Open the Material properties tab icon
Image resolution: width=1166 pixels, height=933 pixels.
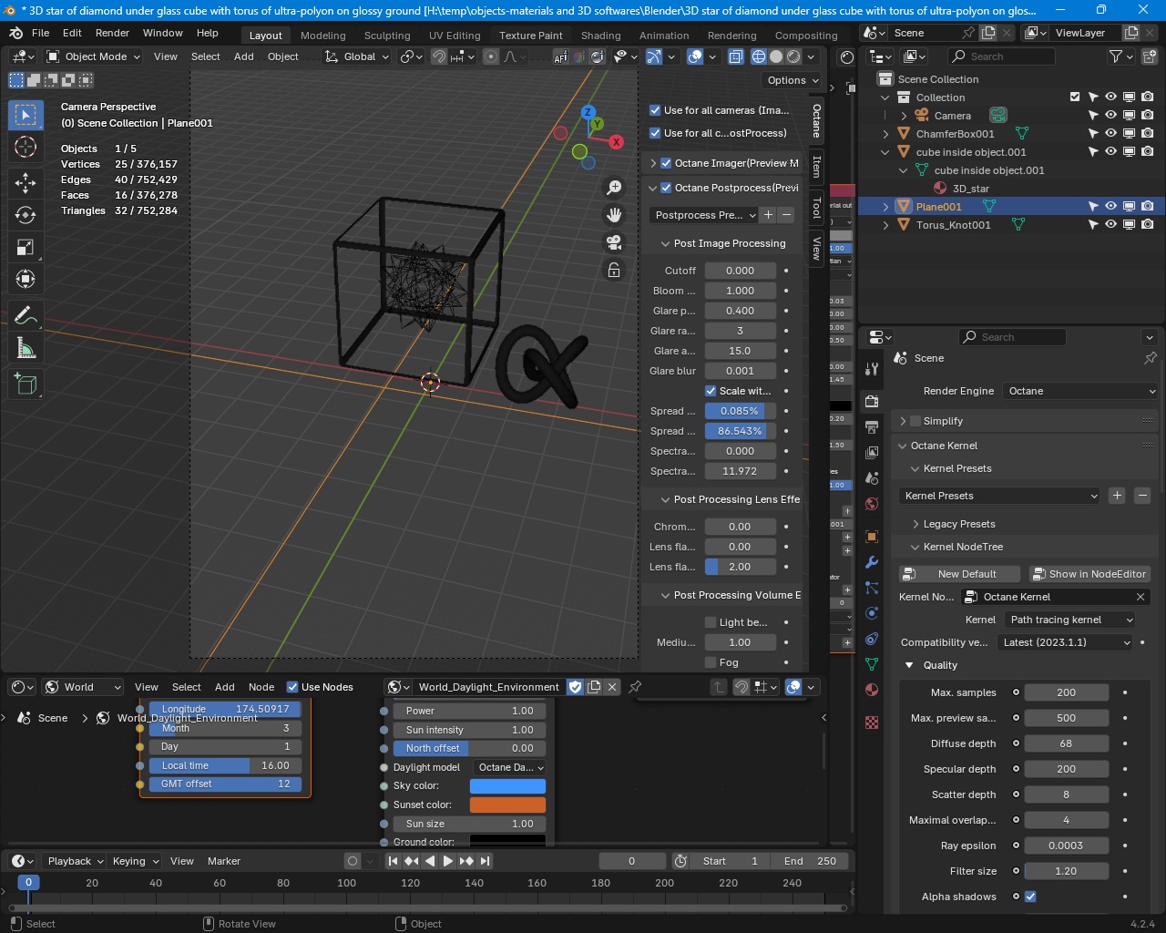click(x=872, y=690)
